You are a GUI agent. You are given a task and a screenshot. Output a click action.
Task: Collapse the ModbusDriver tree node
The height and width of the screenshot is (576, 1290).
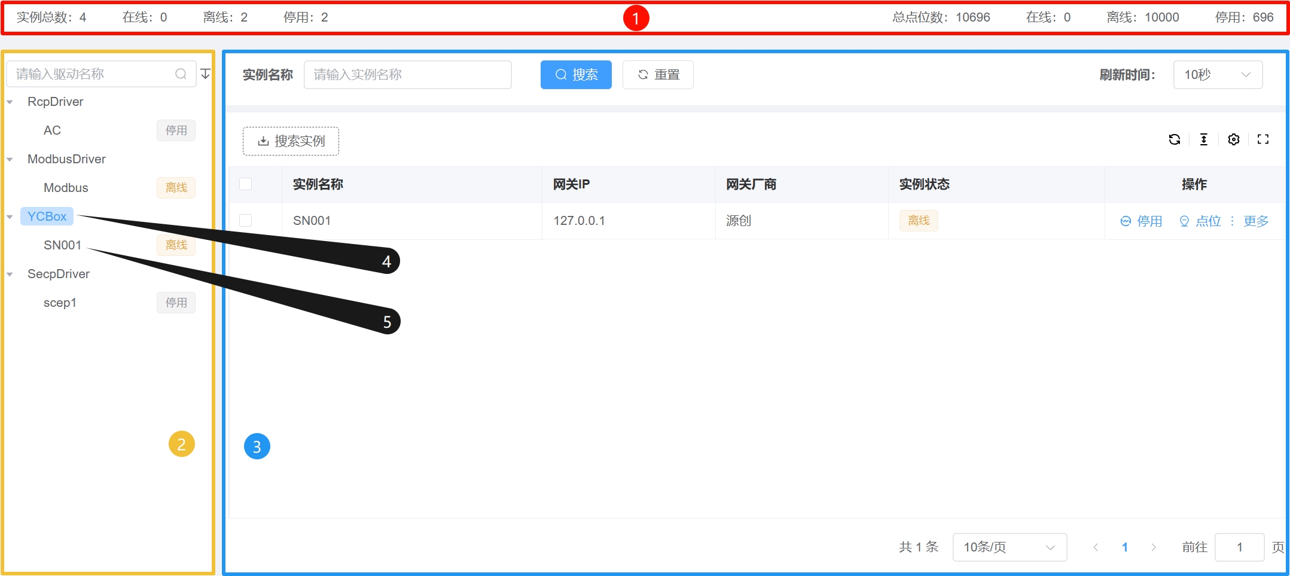(10, 160)
